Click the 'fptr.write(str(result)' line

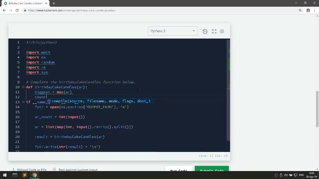click(68, 147)
